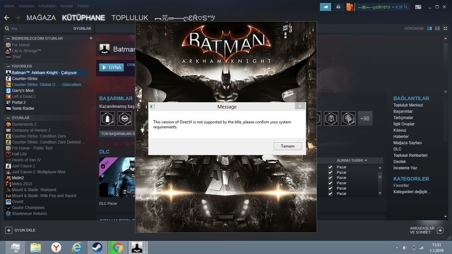452x254 pixels.
Task: Close the Message dialog with X
Action: 300,106
